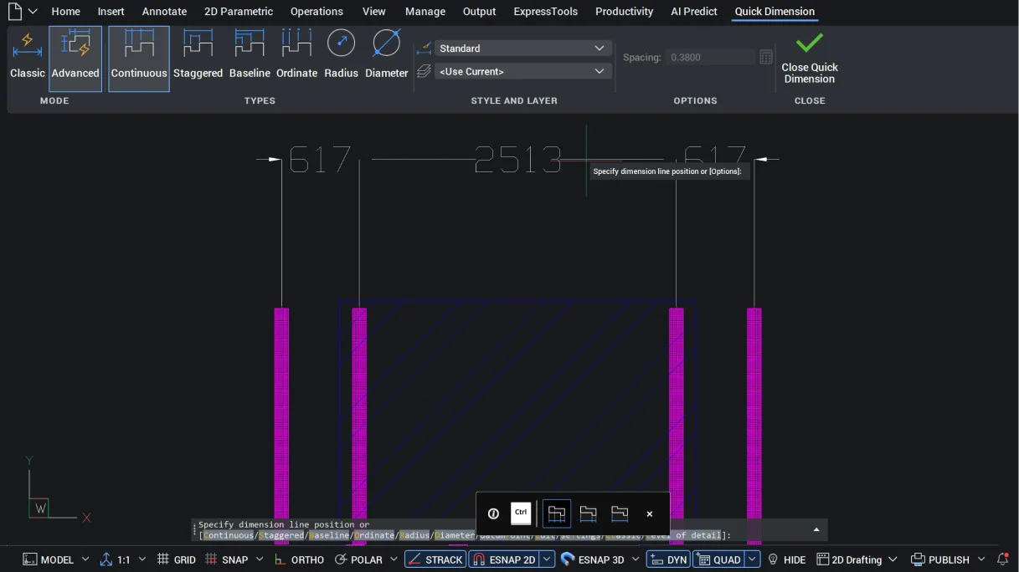The image size is (1019, 572).
Task: Open the layer dropdown showing Use Current
Action: click(x=522, y=72)
